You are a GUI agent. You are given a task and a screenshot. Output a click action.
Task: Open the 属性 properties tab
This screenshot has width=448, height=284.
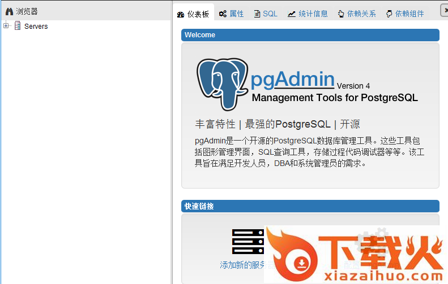tap(232, 14)
